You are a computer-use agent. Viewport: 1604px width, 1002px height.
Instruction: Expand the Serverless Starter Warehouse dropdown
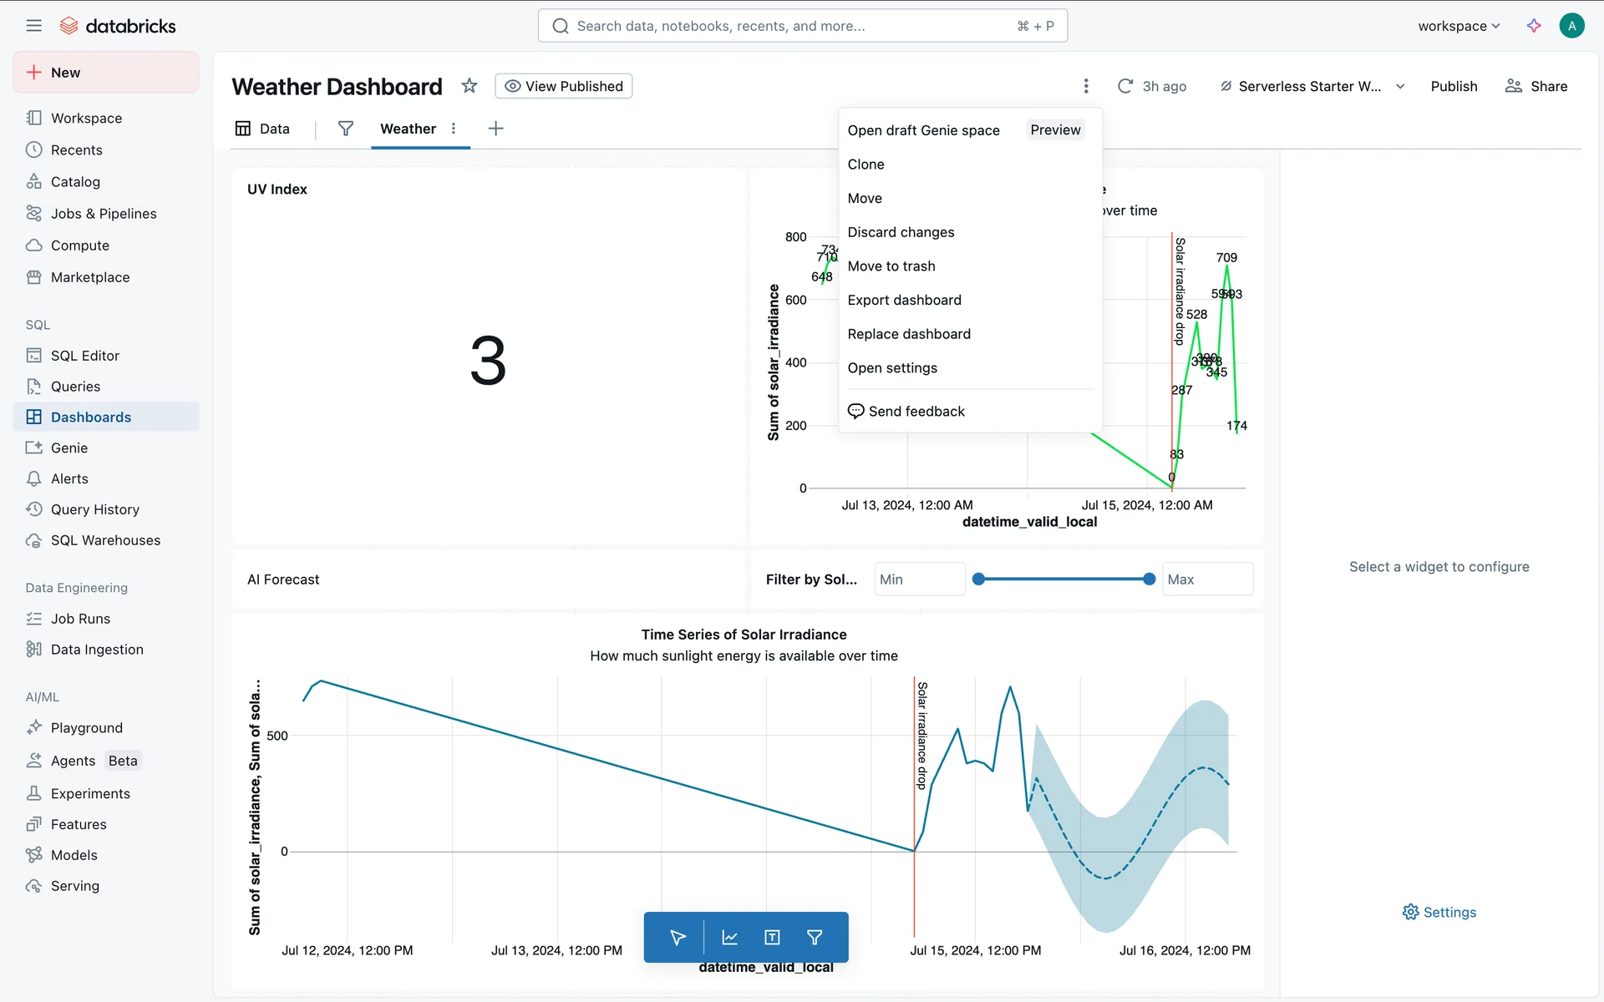1400,86
